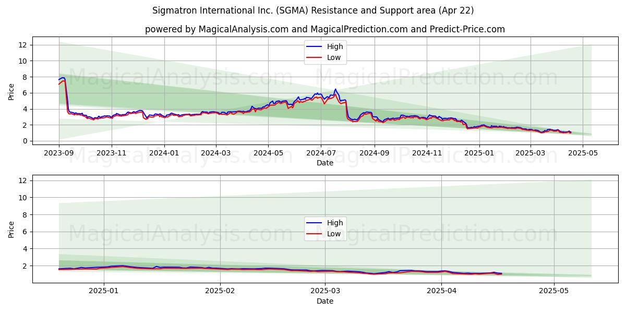This screenshot has width=626, height=313.
Task: Click the 2025-01 x-axis label in top chart
Action: click(x=479, y=153)
